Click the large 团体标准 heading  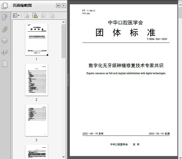coord(125,33)
